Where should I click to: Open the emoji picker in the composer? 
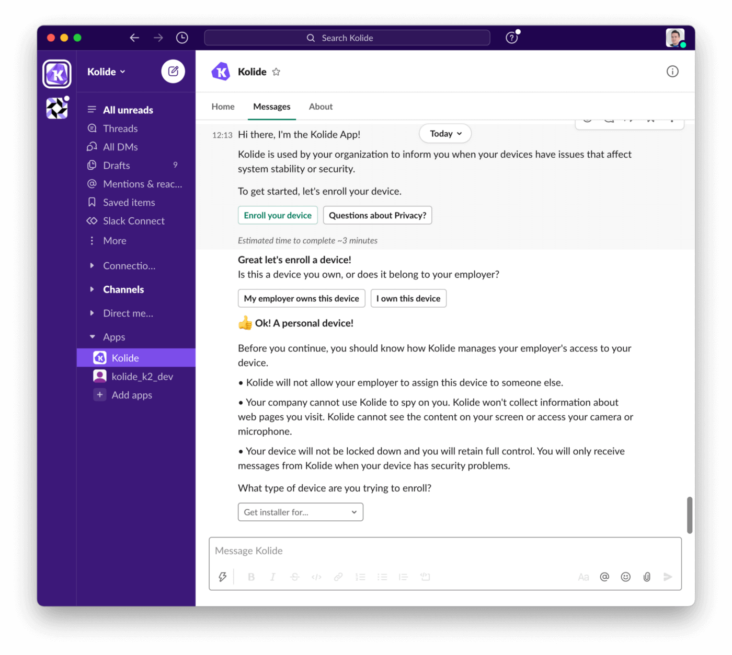point(626,577)
